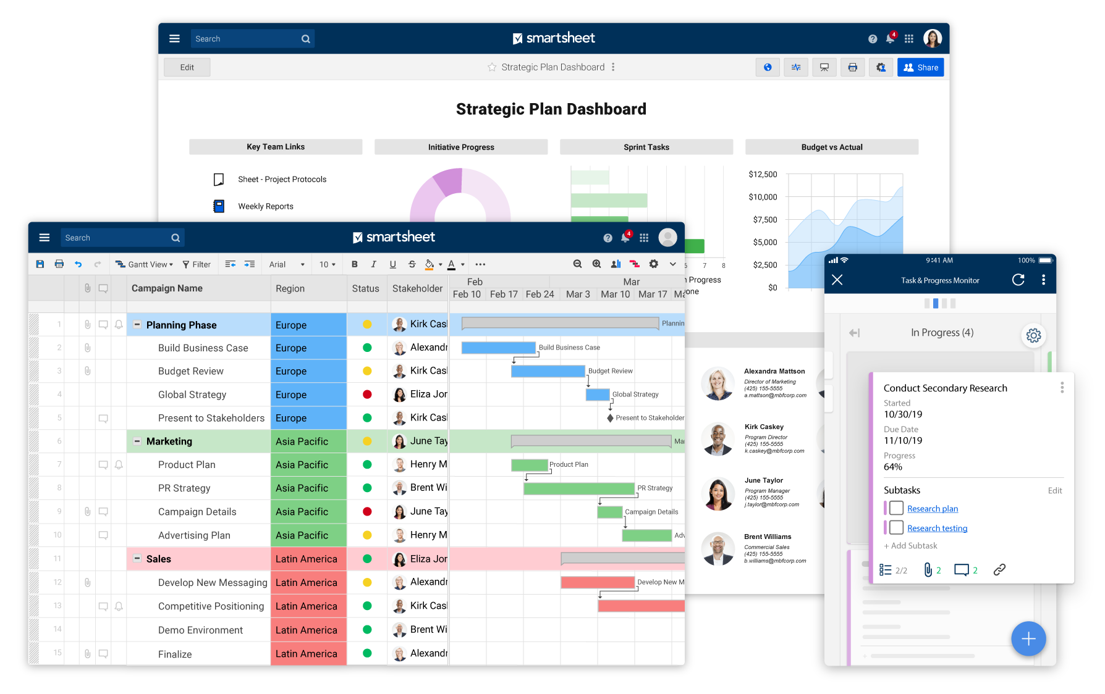Collapse the Marketing group row
Viewport: 1105px width, 694px height.
tap(137, 441)
